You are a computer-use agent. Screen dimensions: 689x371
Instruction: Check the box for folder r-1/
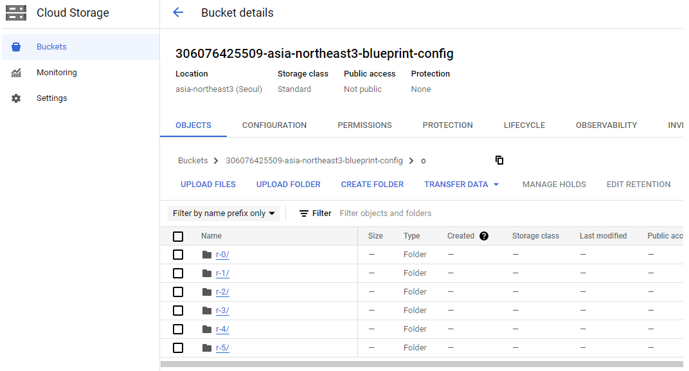tap(178, 273)
